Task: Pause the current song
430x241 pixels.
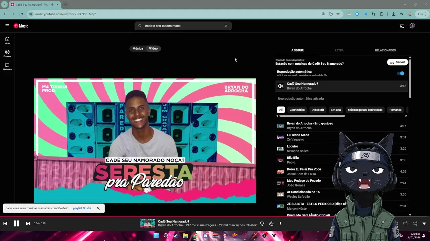Action: (x=16, y=224)
